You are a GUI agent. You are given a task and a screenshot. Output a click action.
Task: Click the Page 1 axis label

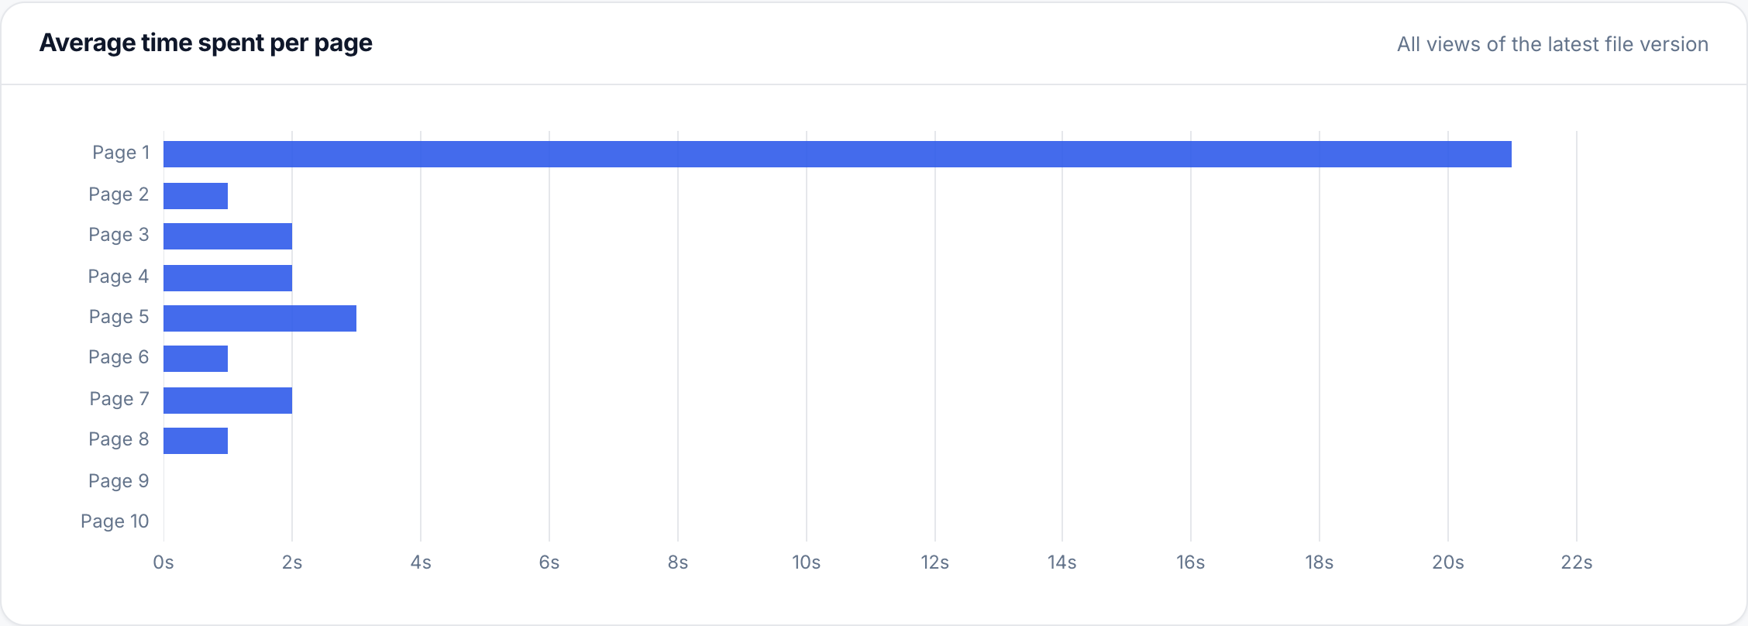(x=121, y=153)
